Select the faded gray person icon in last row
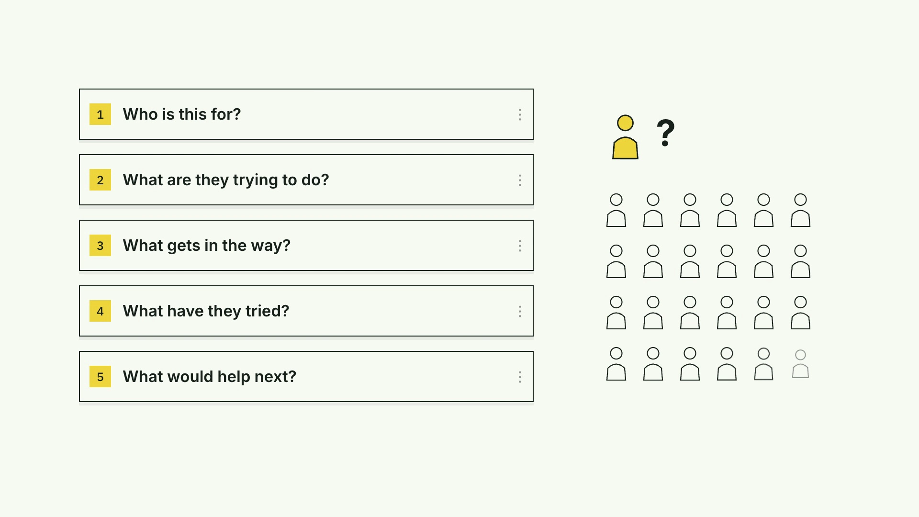This screenshot has width=919, height=517. click(x=800, y=364)
